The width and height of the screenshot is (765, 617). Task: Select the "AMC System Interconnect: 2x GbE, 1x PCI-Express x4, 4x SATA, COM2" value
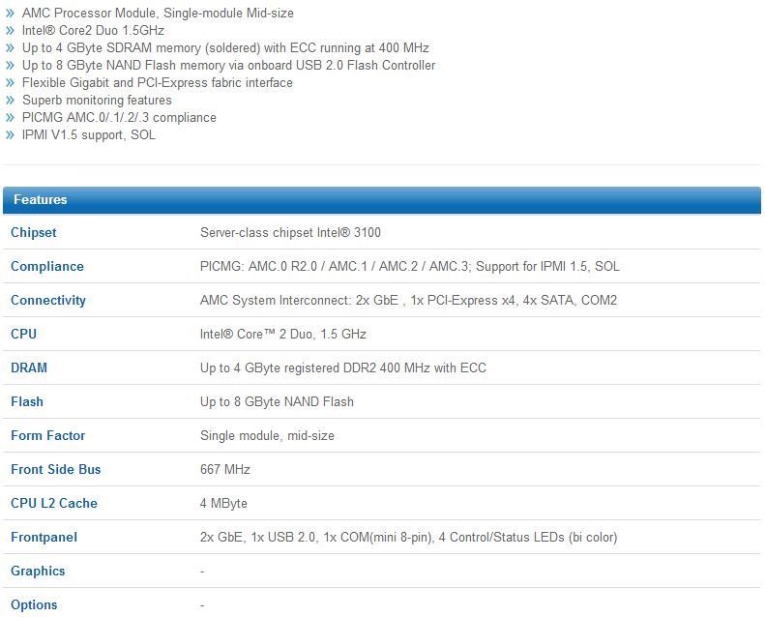[408, 300]
